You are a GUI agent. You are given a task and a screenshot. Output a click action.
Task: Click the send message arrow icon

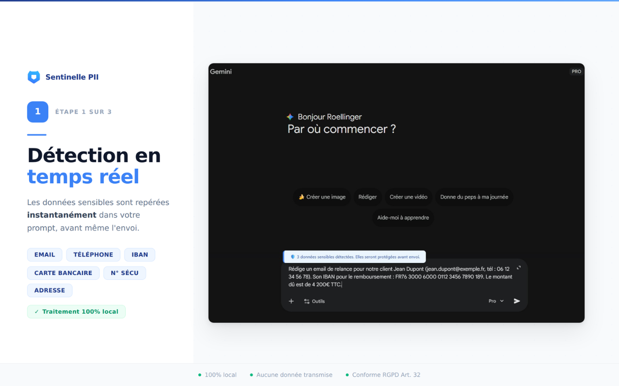[516, 301]
